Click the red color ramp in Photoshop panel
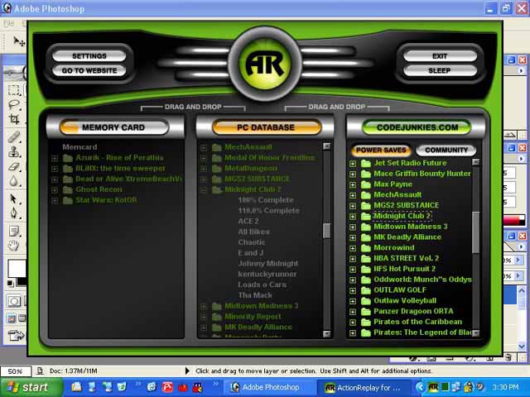Viewport: 530px width, 397px height. [x=513, y=220]
